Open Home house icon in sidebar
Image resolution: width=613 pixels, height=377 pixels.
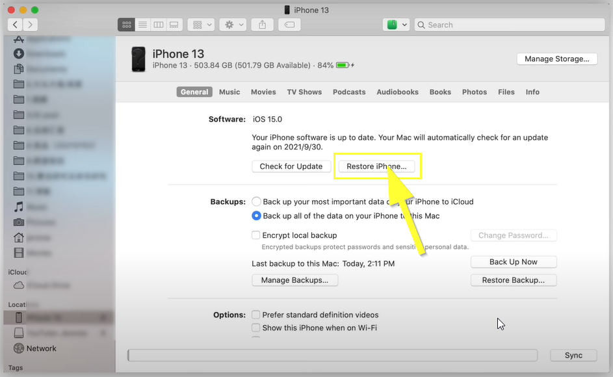click(19, 237)
